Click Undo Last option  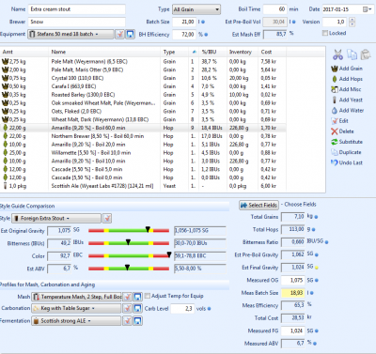click(x=347, y=162)
